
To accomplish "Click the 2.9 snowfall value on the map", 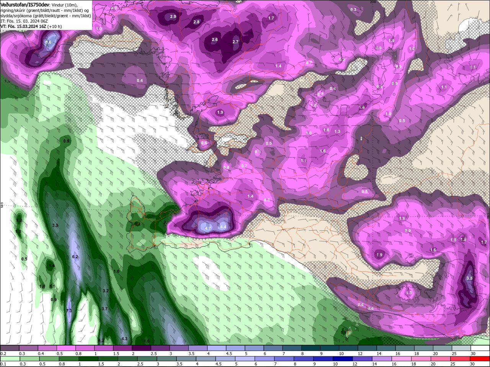I will tap(173, 16).
